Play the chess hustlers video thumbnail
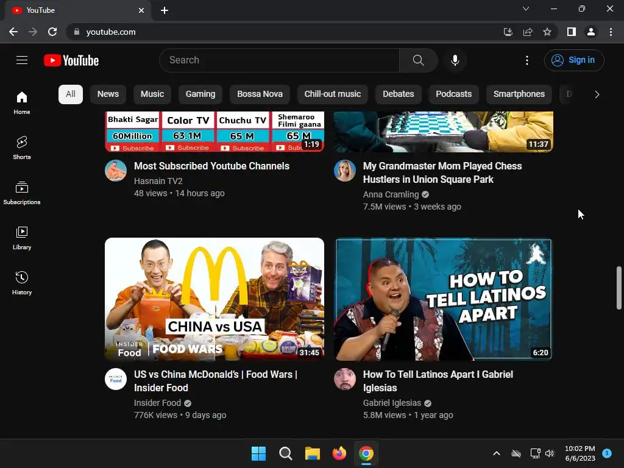624x468 pixels. pyautogui.click(x=444, y=132)
